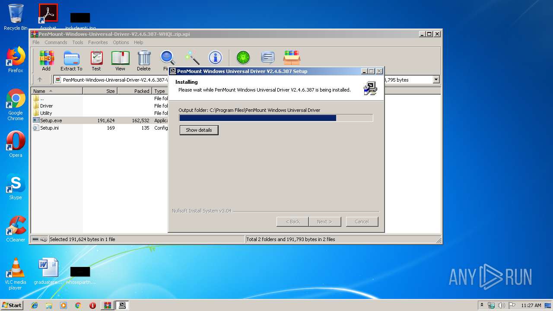This screenshot has width=553, height=311.
Task: Select the Utility folder row
Action: 100,113
